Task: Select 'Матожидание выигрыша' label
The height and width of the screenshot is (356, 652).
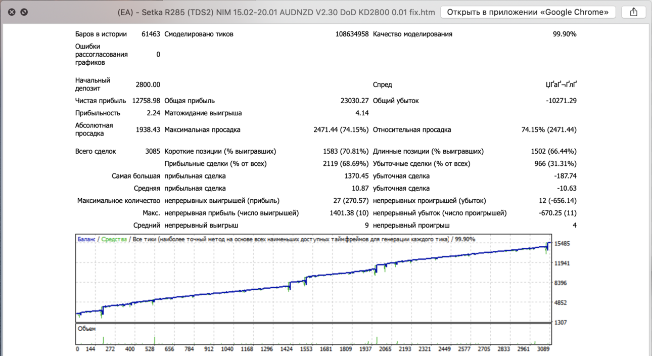Action: click(x=203, y=113)
